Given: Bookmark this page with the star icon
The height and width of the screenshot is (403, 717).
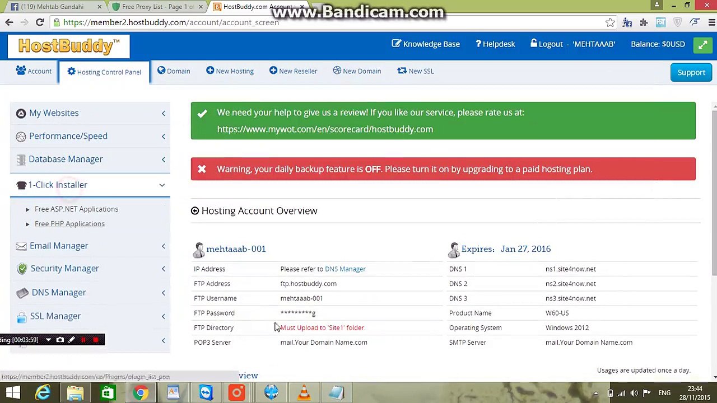Looking at the screenshot, I should [x=610, y=22].
